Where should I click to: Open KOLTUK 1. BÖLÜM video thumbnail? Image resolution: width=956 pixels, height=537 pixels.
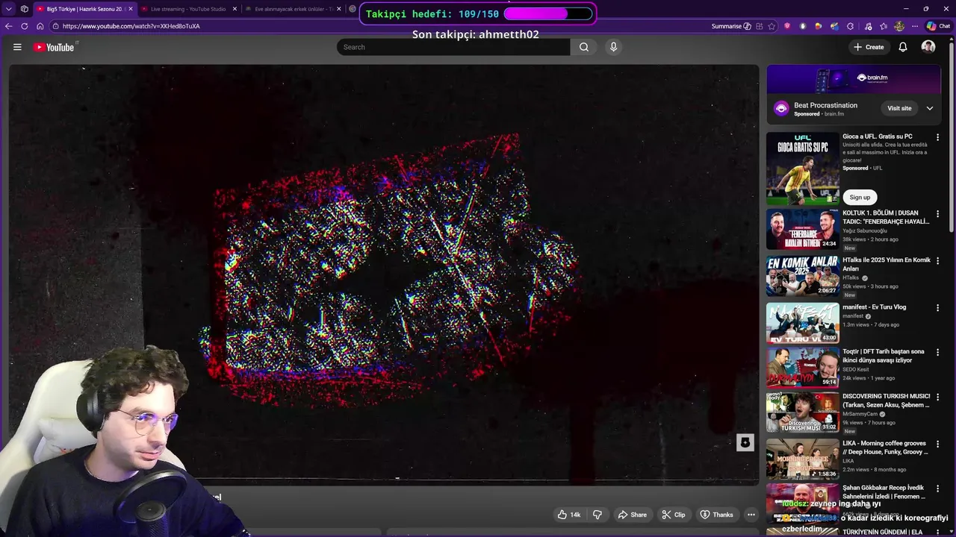[803, 229]
